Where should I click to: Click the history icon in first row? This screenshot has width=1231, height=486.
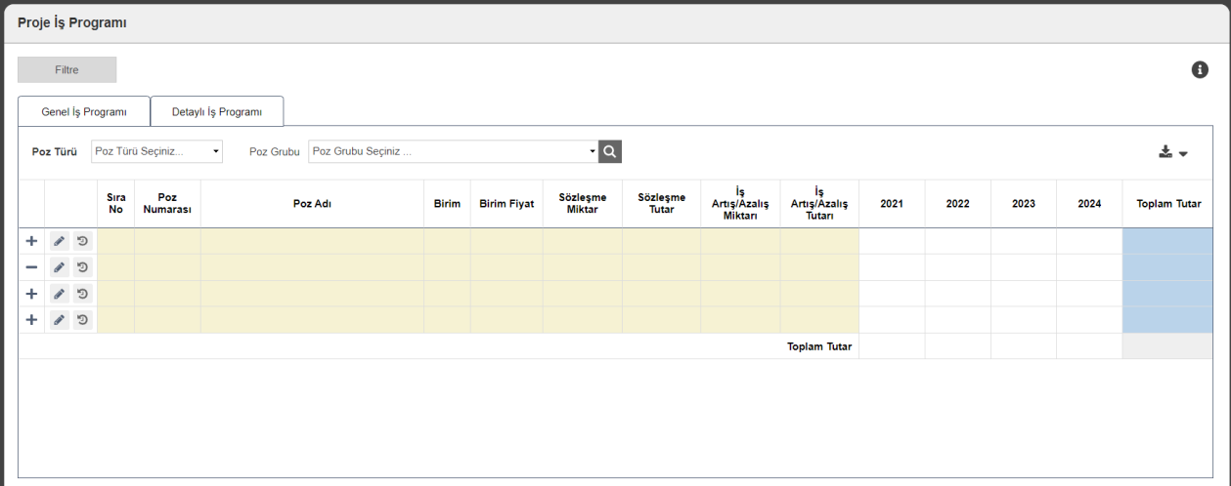83,241
